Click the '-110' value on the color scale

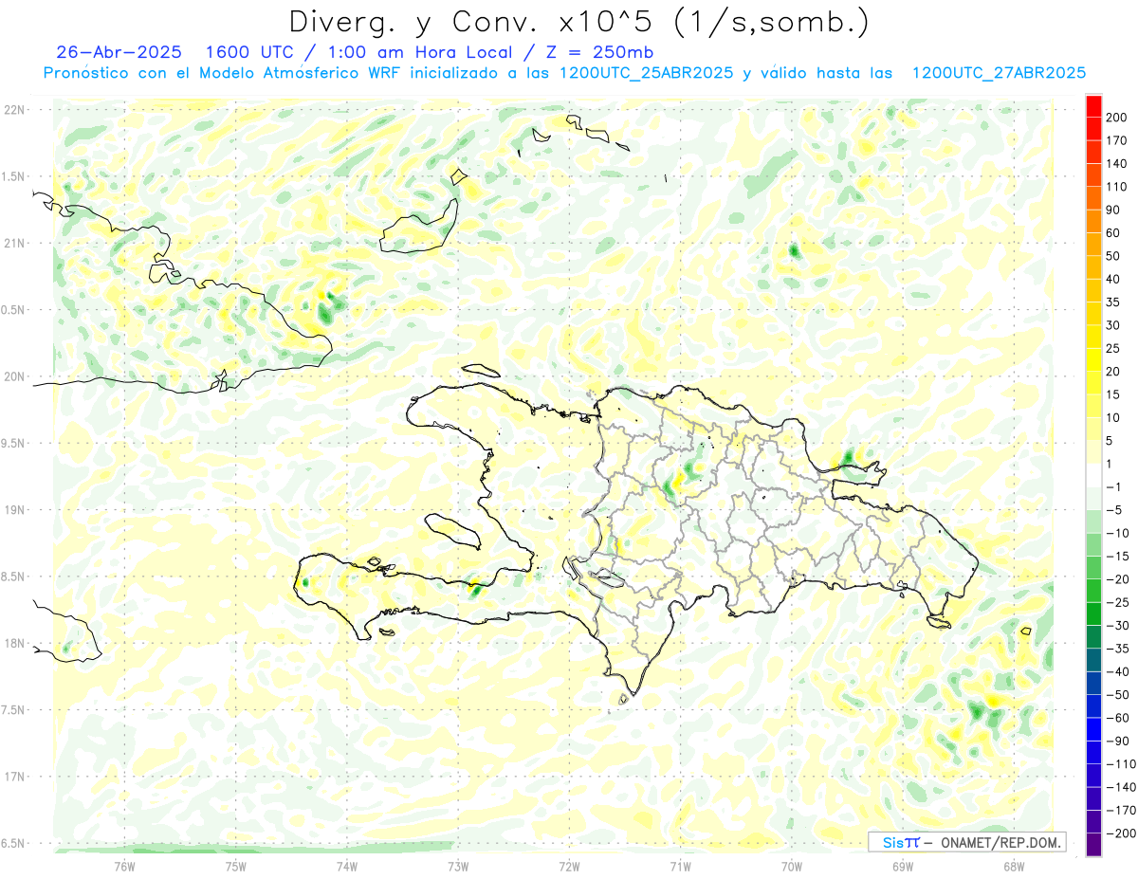click(1120, 764)
